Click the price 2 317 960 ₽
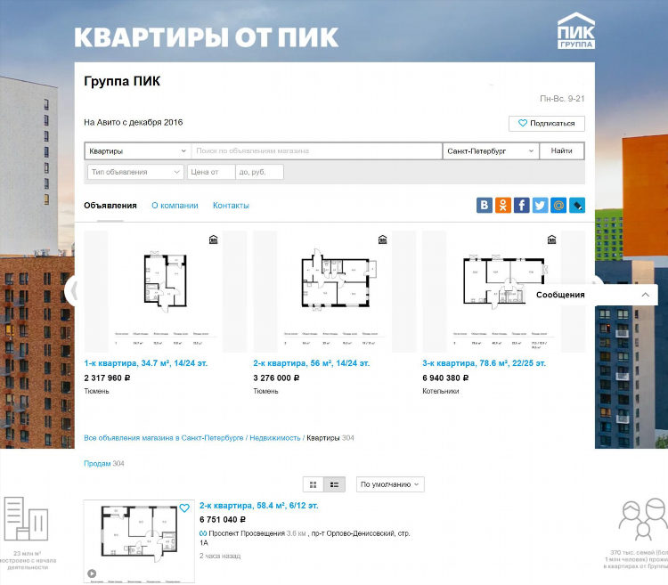 click(x=108, y=378)
